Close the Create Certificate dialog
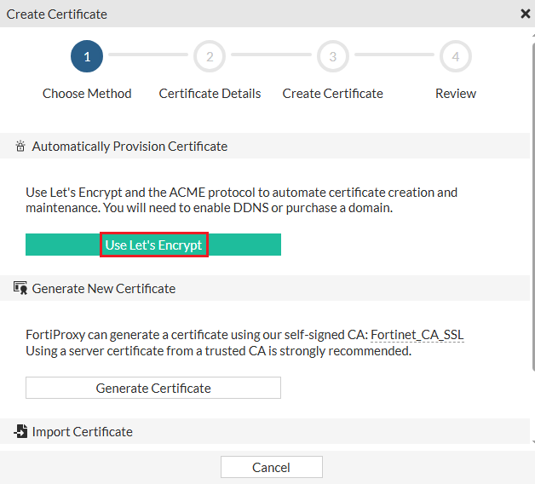535x484 pixels. click(x=526, y=14)
